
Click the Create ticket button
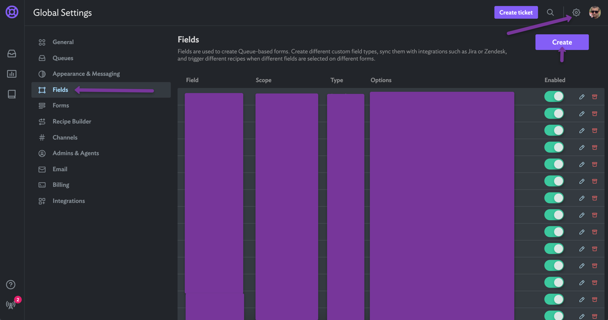[x=516, y=12]
